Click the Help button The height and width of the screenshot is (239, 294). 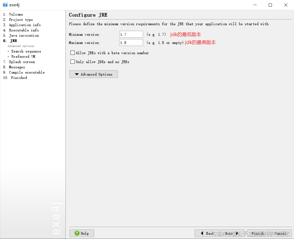click(82, 233)
